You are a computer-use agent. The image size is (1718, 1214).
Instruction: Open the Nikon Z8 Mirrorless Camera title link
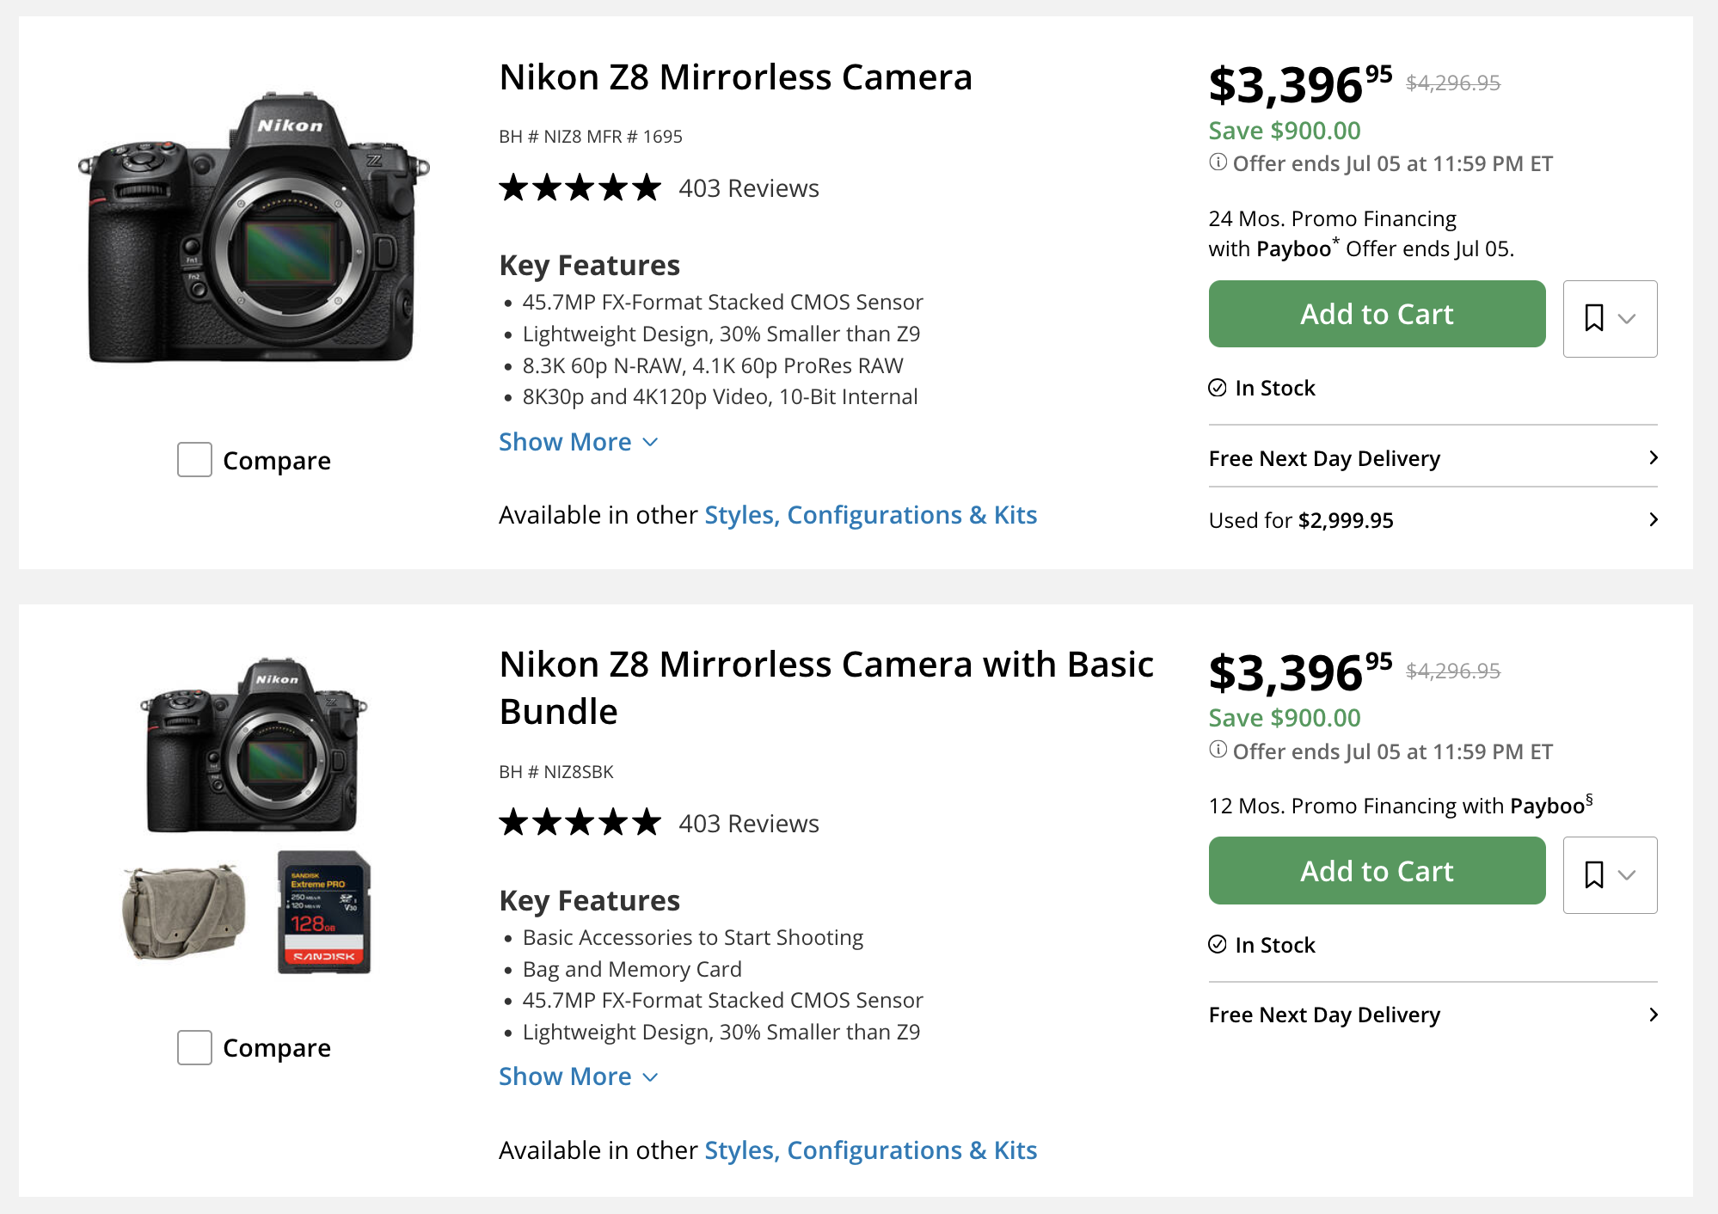(x=736, y=77)
